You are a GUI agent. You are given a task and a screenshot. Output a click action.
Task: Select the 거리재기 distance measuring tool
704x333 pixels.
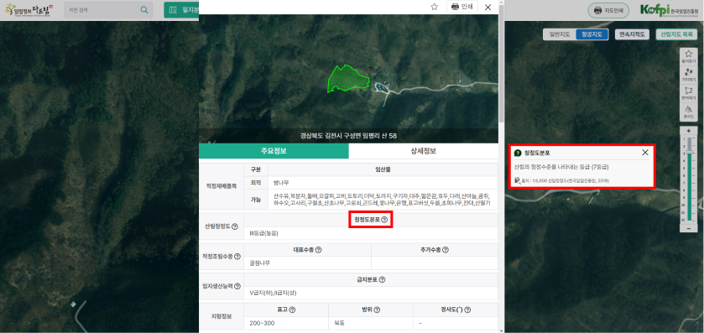[688, 74]
